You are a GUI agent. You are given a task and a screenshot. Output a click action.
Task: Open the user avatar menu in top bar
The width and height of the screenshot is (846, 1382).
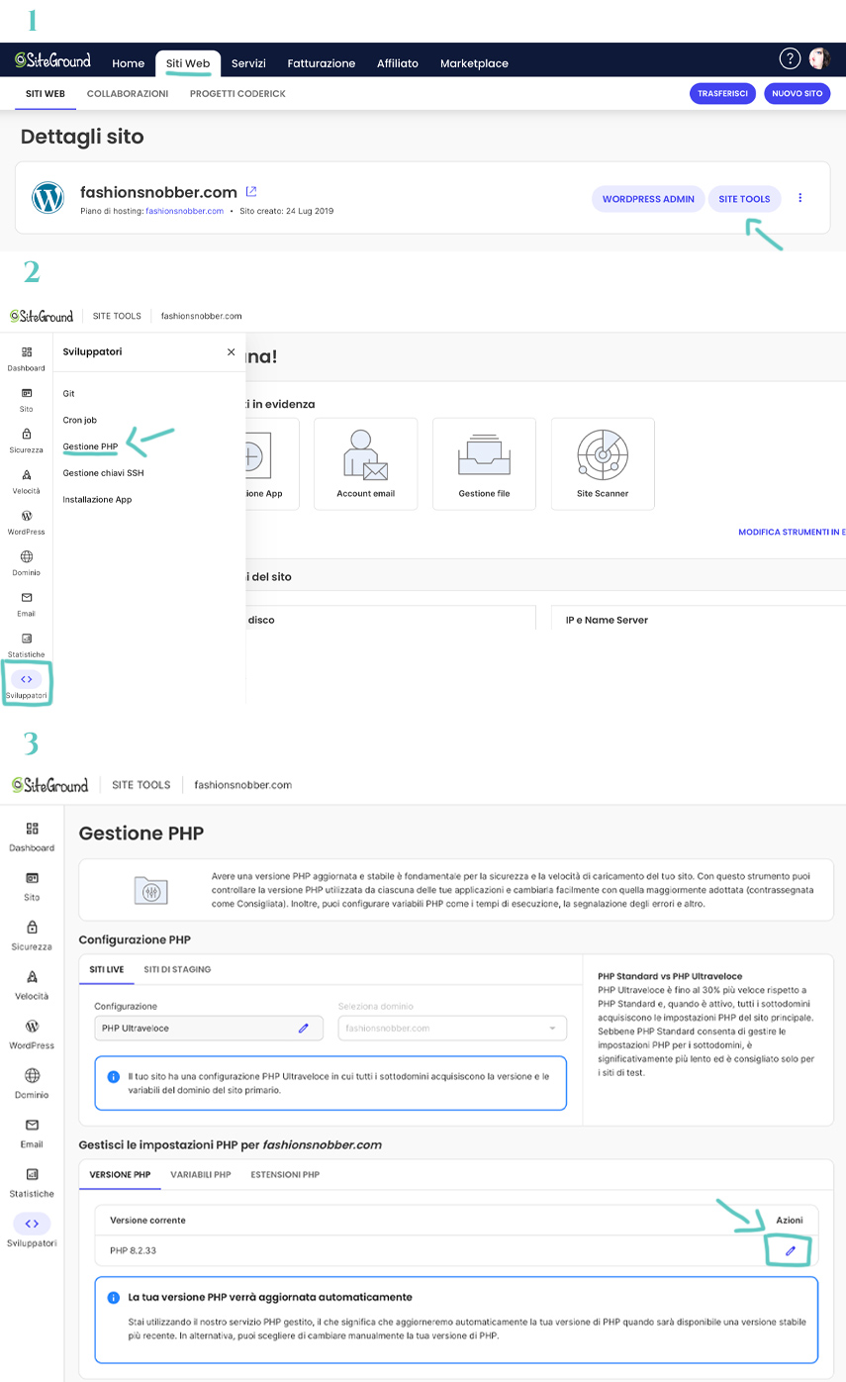[819, 59]
